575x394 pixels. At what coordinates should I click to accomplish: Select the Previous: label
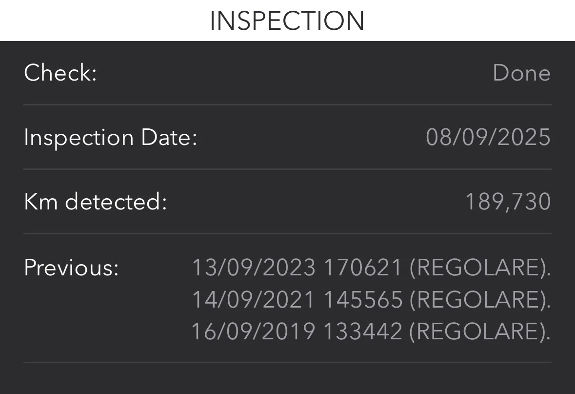(72, 268)
